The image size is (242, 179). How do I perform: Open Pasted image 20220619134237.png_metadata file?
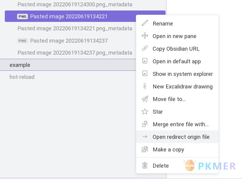[x=75, y=53]
